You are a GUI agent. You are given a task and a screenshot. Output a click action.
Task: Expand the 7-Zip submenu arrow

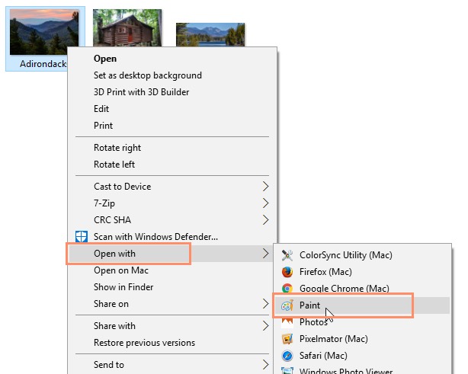[x=265, y=203]
